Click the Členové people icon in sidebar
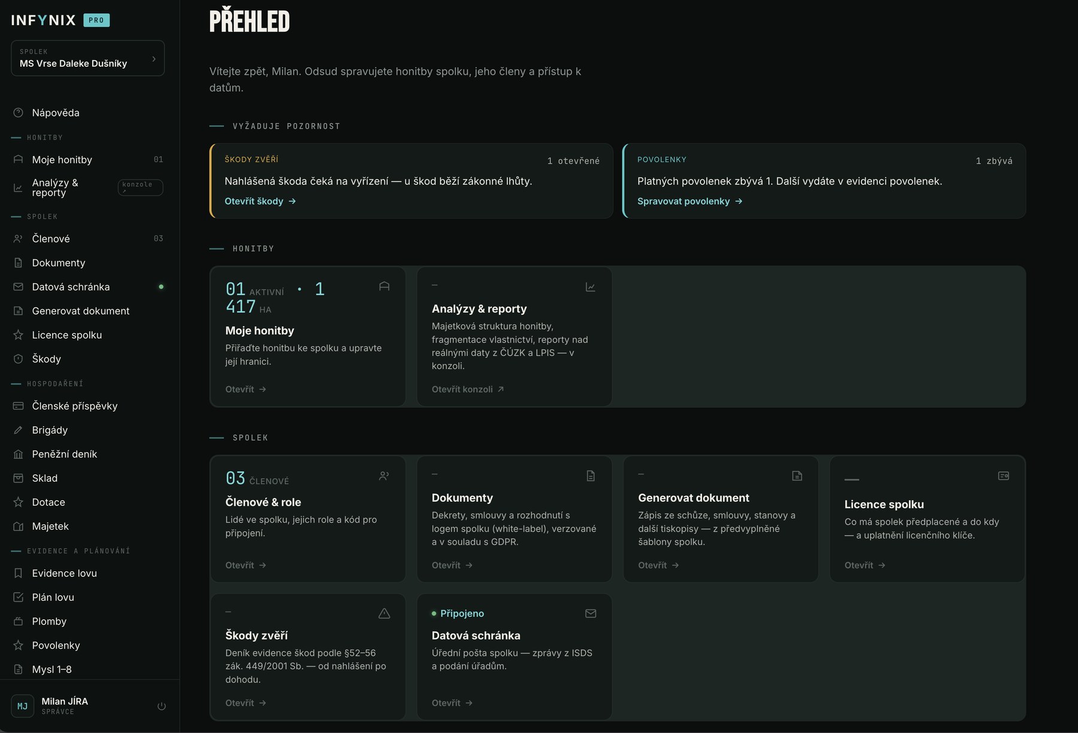Screen dimensions: 1078x733 [x=19, y=239]
